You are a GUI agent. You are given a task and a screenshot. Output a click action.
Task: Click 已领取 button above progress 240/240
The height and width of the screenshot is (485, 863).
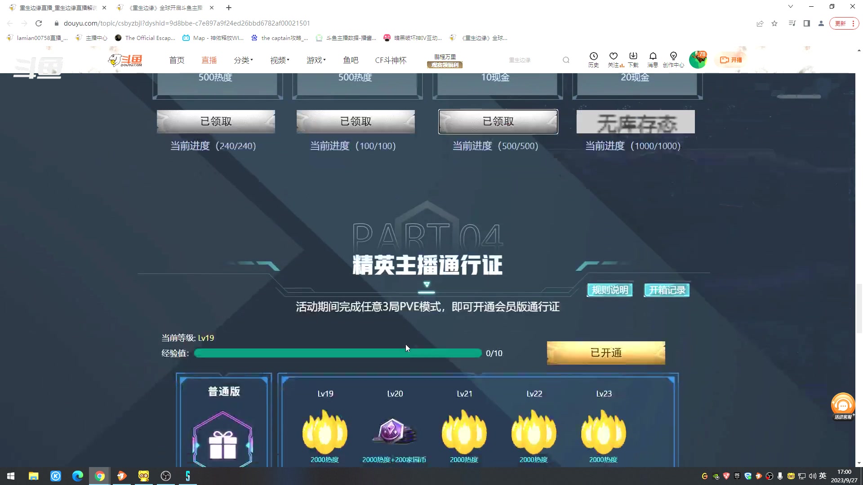[216, 122]
